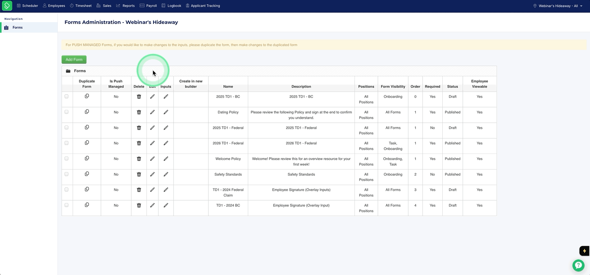Open inputs for 2025 TD1 - Federal
590x275 pixels.
pyautogui.click(x=166, y=128)
